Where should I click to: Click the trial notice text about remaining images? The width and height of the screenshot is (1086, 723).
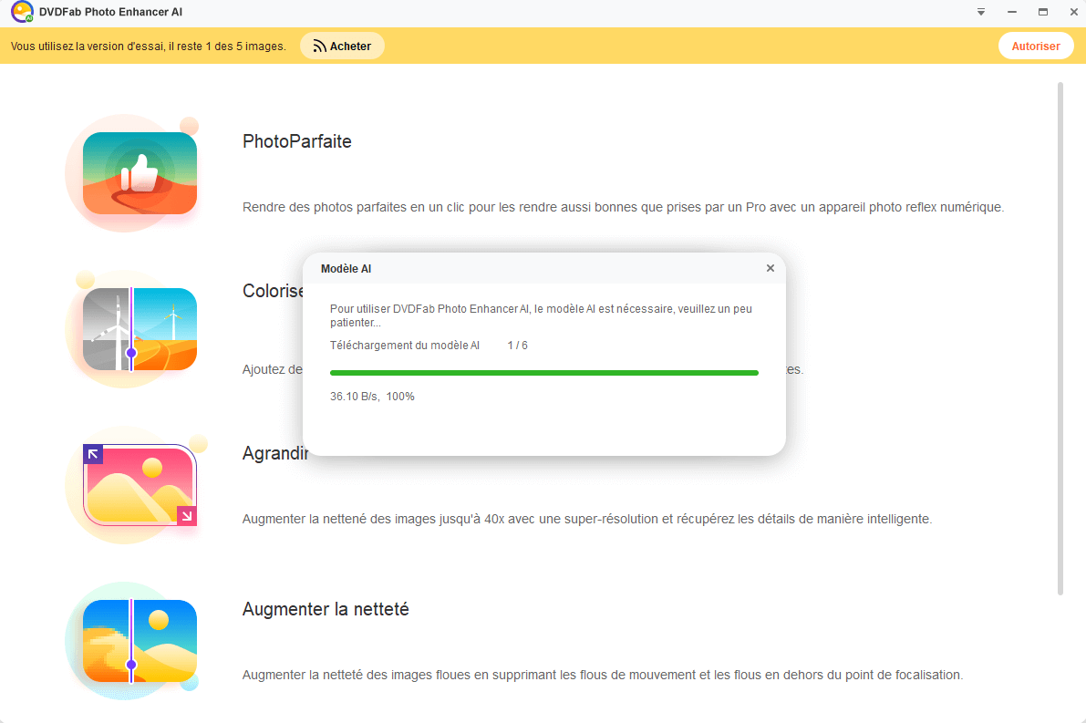(x=149, y=46)
